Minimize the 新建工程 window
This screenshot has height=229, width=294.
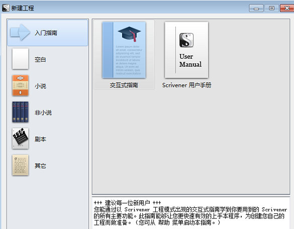[256, 8]
